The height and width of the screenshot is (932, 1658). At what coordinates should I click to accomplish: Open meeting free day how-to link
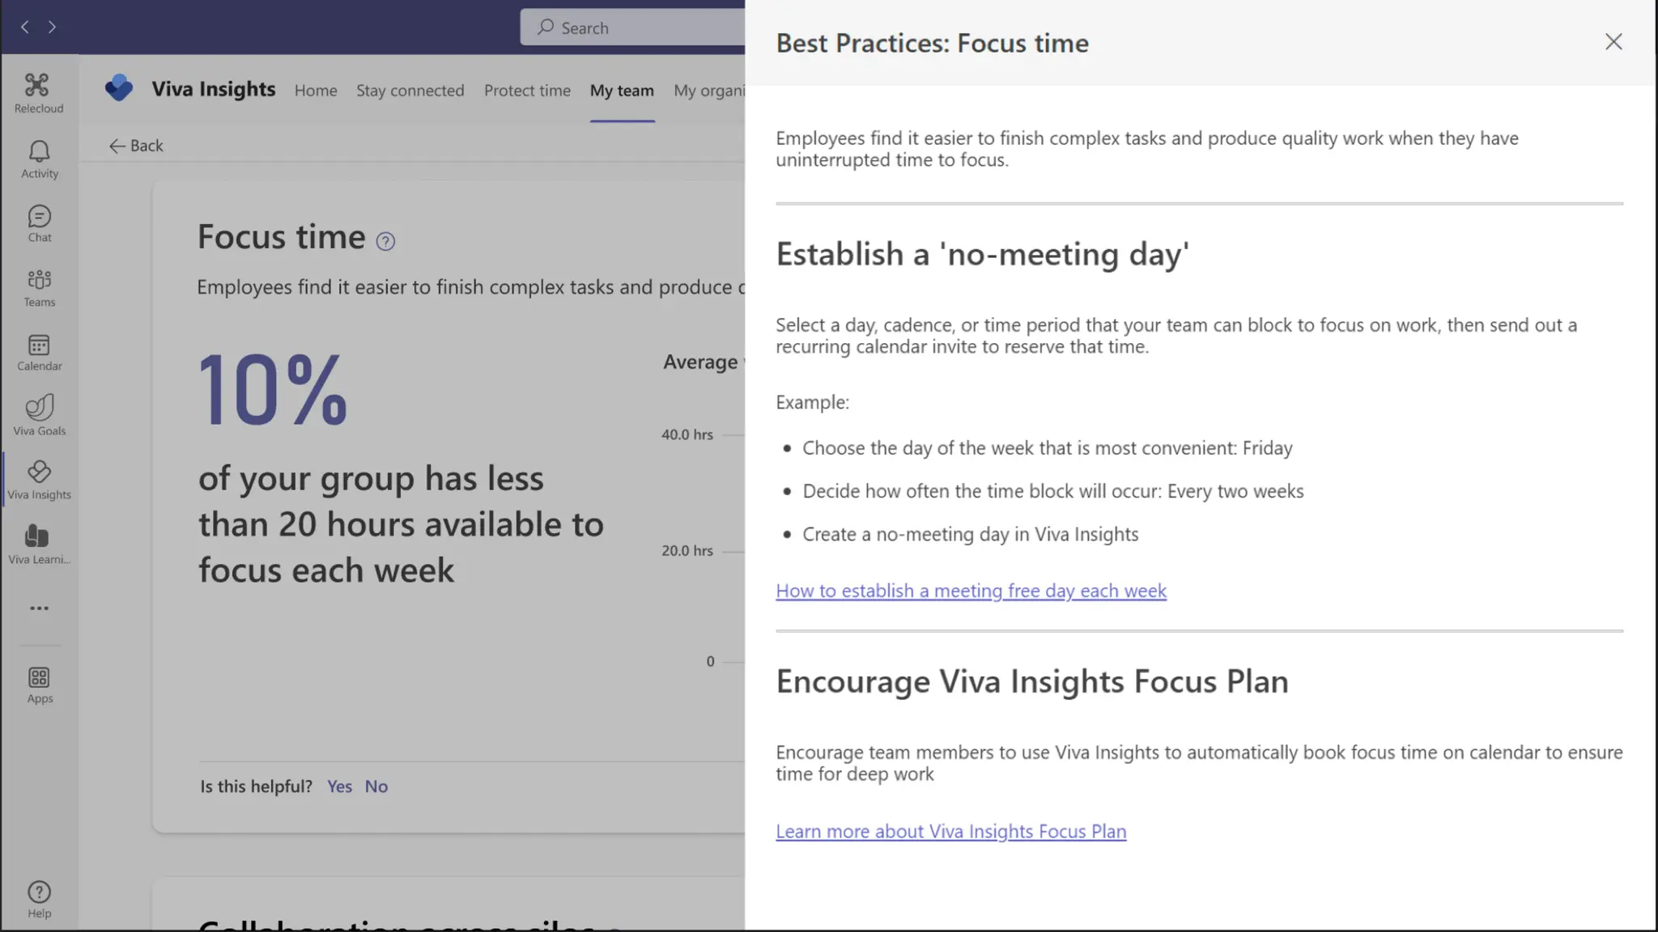click(x=971, y=591)
